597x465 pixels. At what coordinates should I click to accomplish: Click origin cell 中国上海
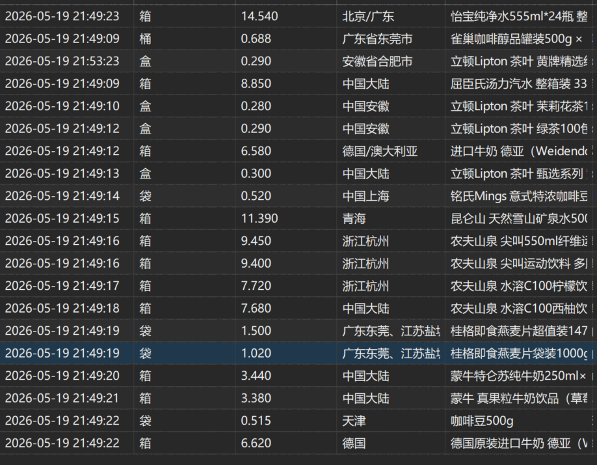point(365,196)
